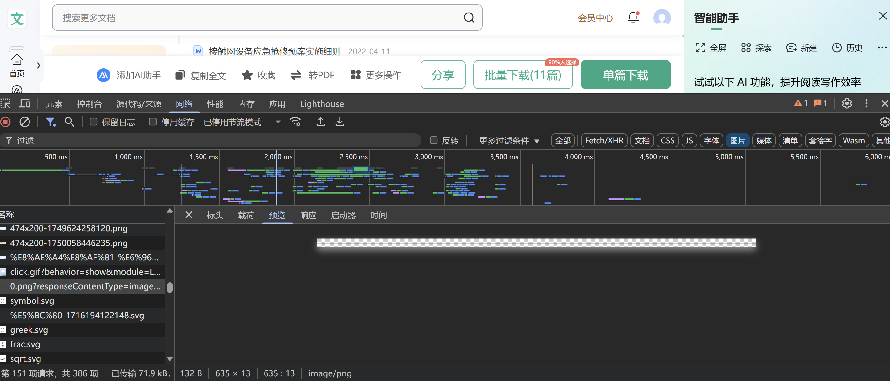Switch to the 控制台 DevTools tab
This screenshot has width=890, height=381.
pos(89,104)
